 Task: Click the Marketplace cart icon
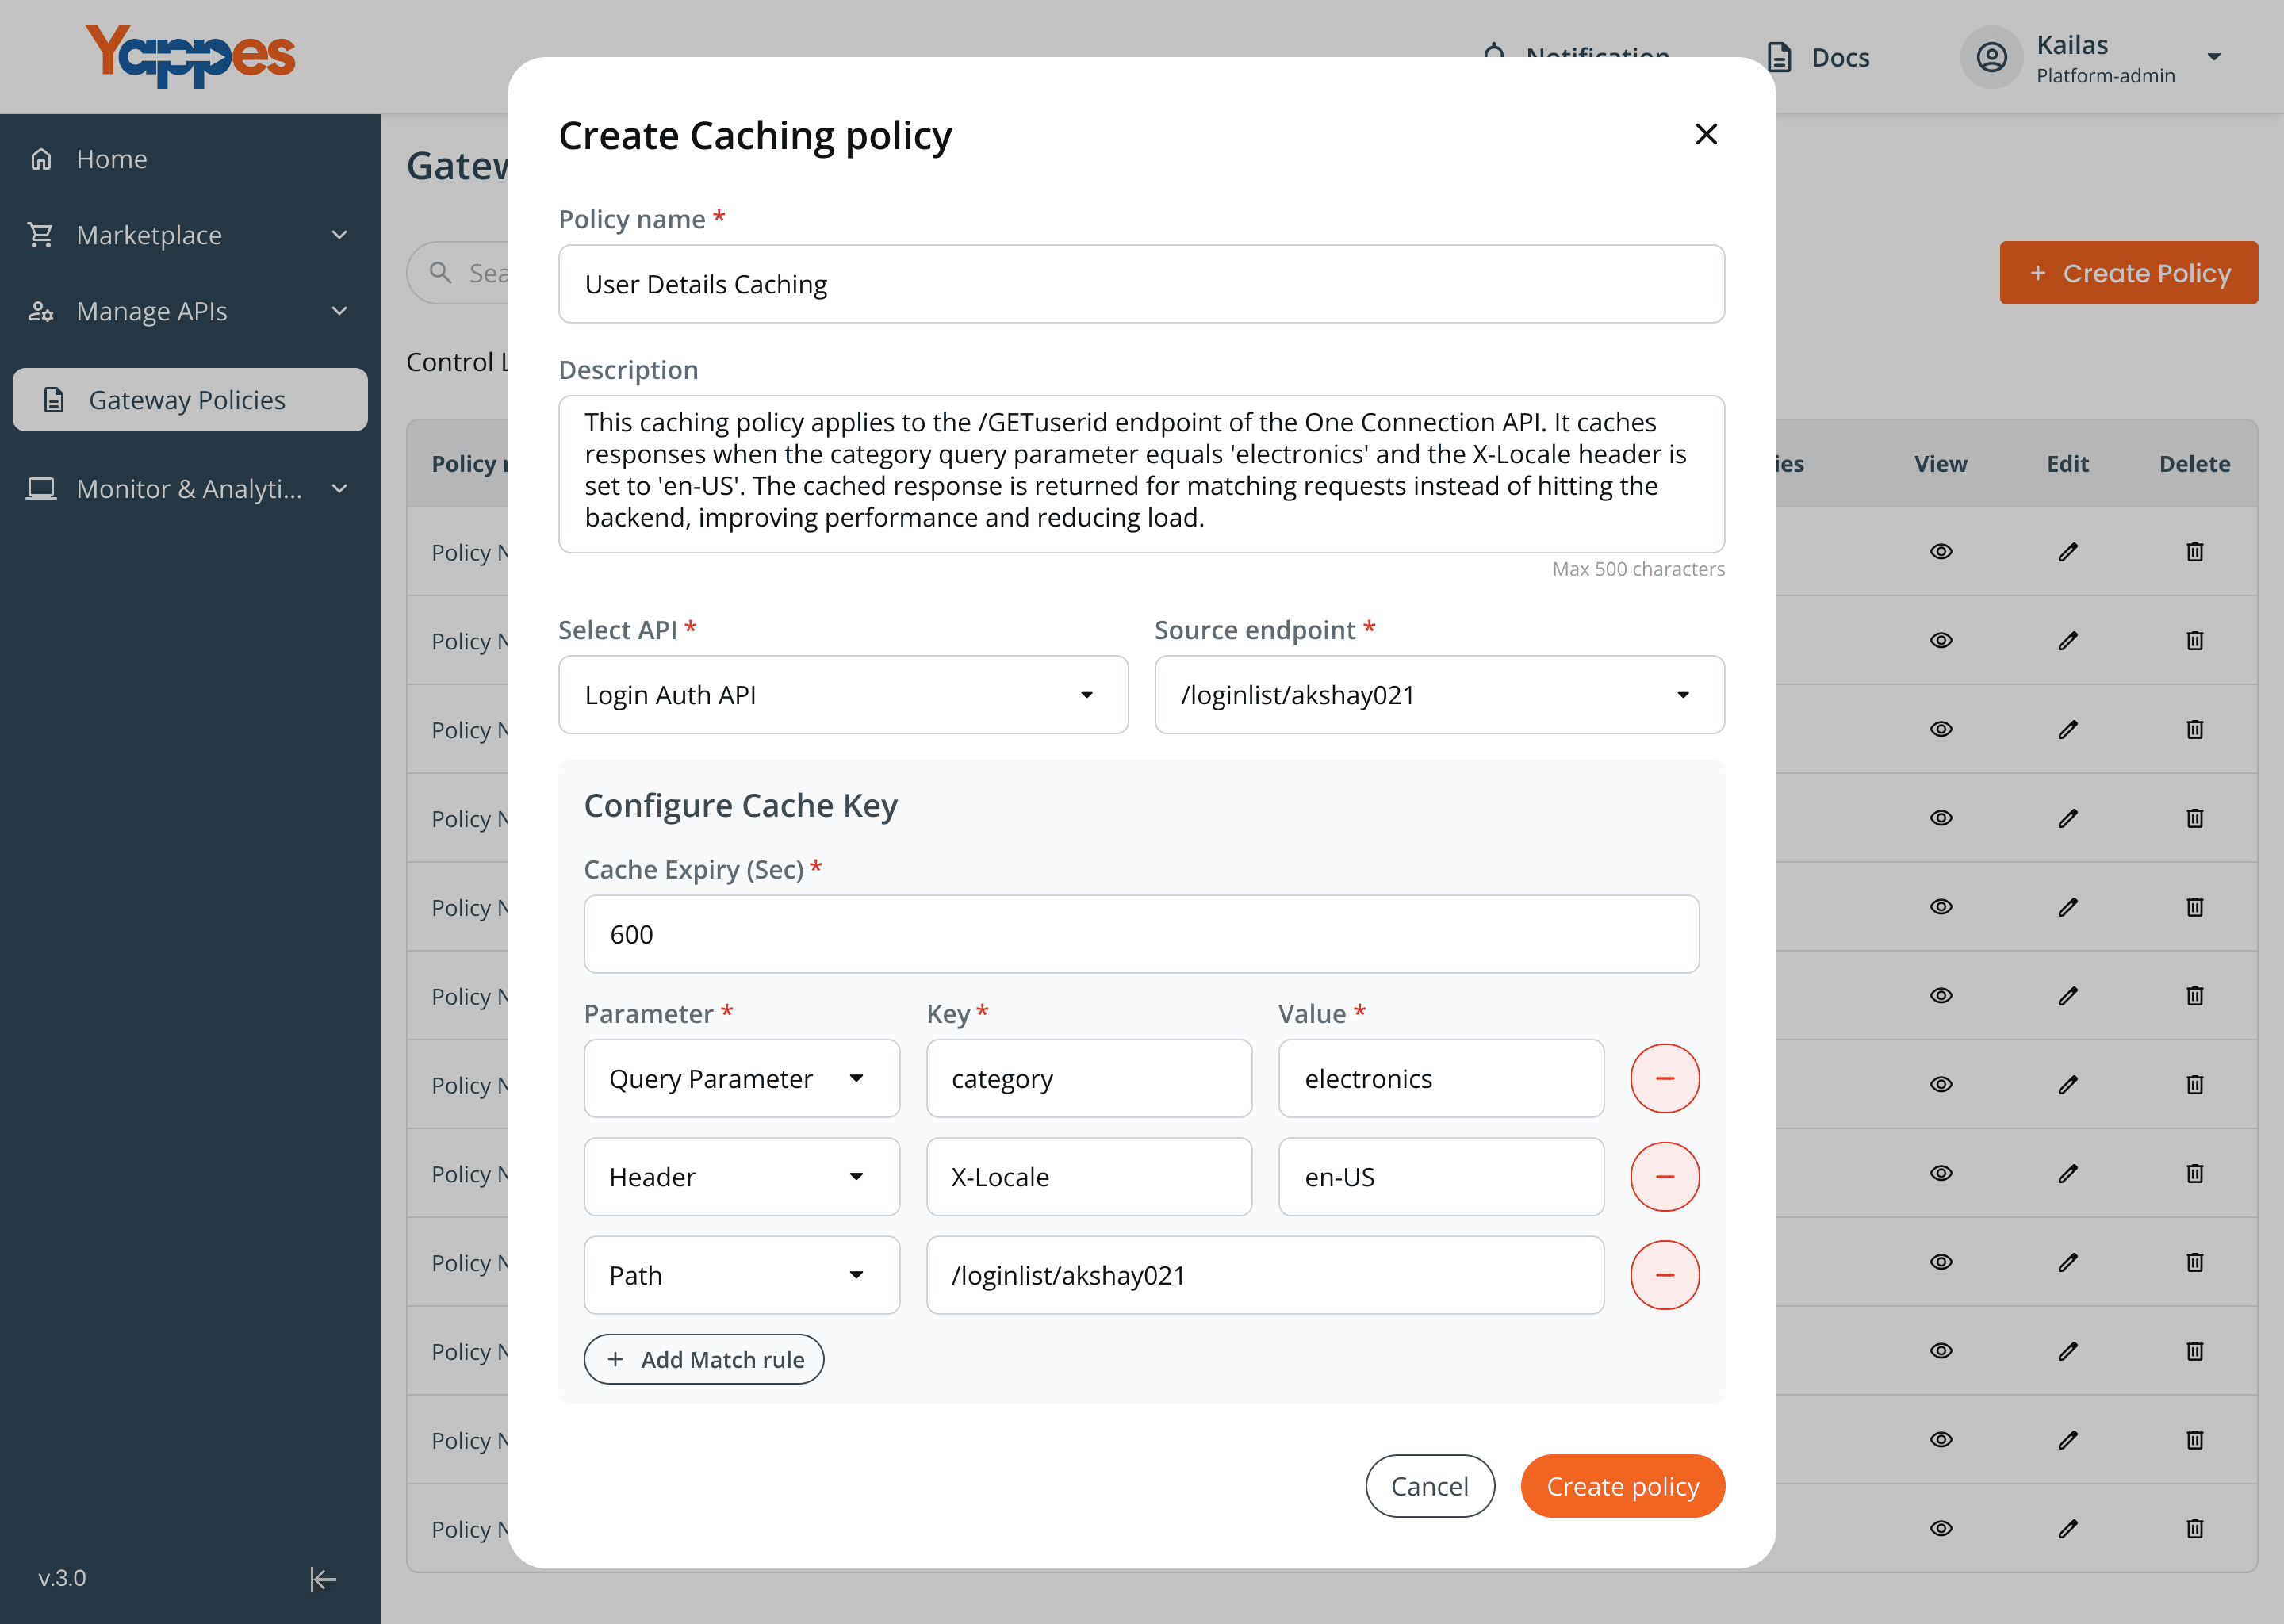pos(41,235)
